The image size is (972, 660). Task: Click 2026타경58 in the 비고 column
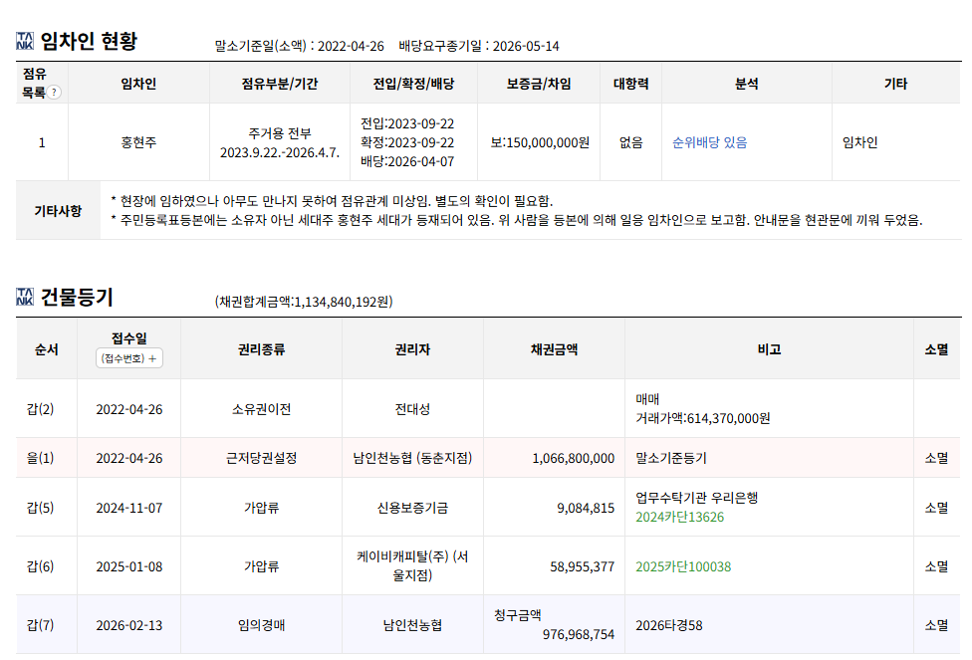(669, 626)
